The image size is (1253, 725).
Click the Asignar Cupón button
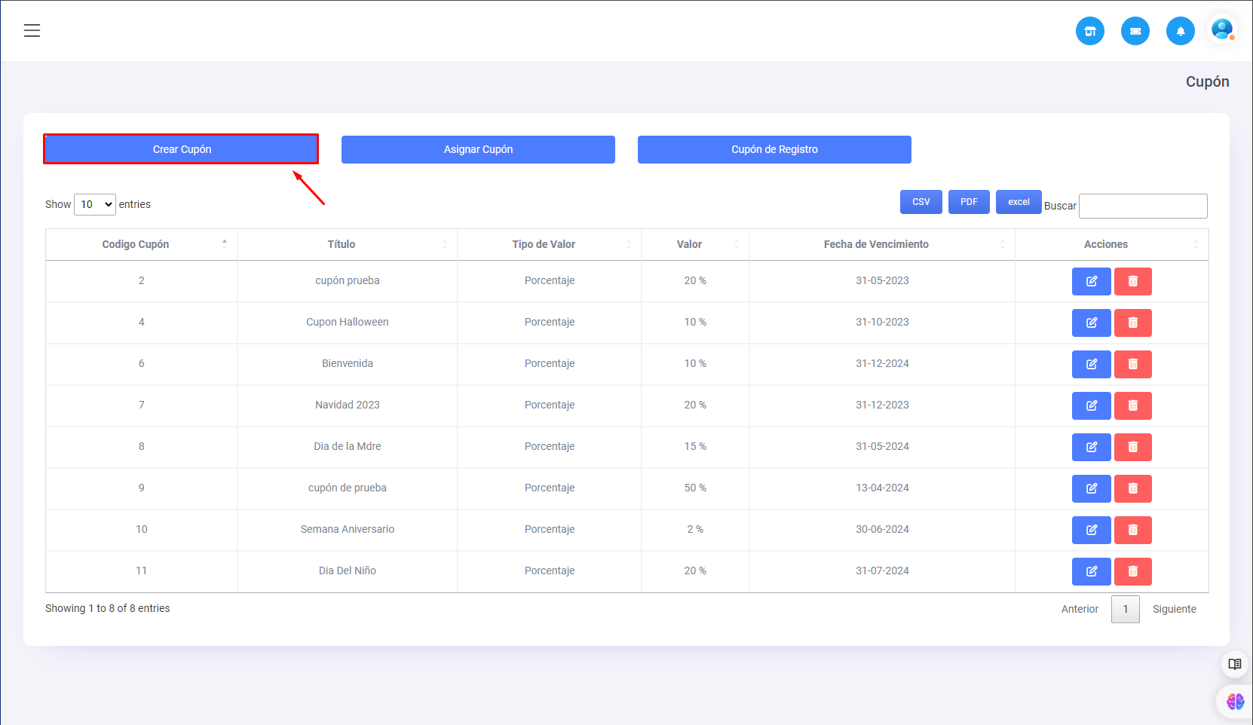(x=478, y=149)
